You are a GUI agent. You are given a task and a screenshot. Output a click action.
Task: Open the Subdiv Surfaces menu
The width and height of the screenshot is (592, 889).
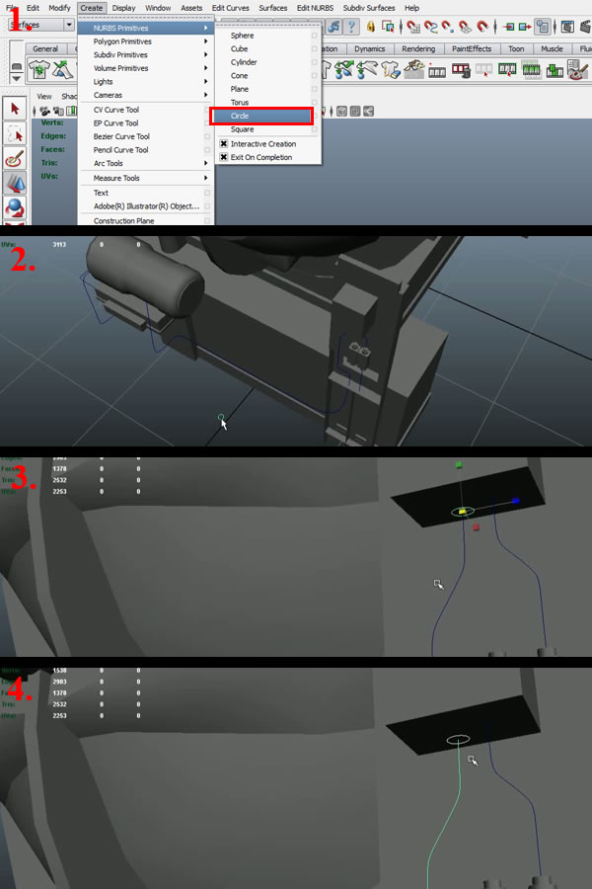tap(369, 8)
